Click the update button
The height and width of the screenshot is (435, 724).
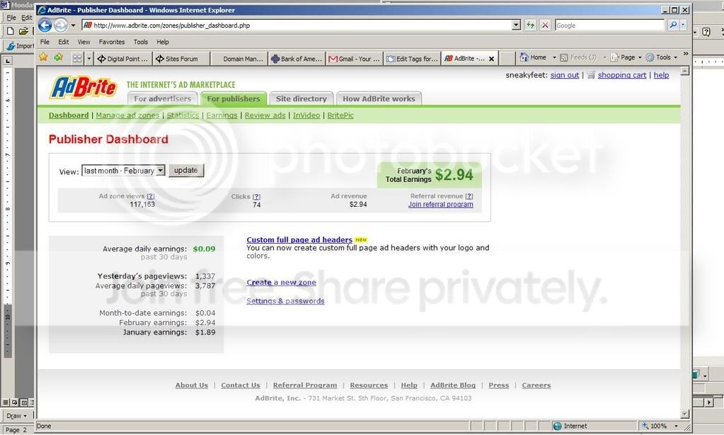[186, 171]
